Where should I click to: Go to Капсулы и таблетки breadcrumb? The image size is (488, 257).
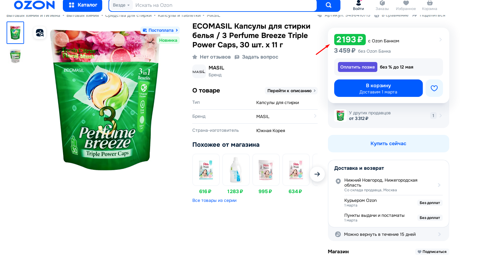click(x=179, y=15)
